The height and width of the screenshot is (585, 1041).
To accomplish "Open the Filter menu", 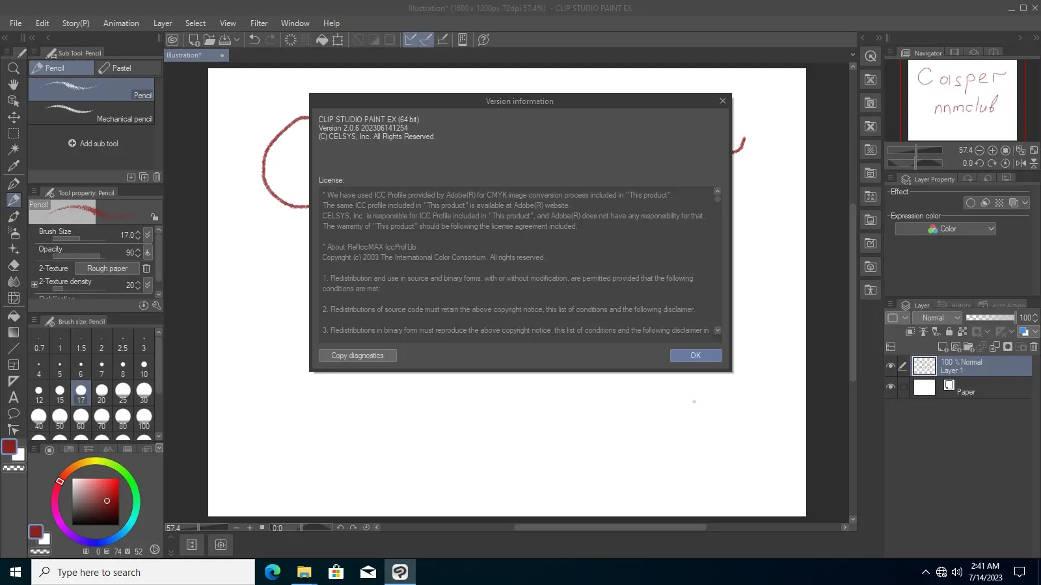I will click(259, 23).
